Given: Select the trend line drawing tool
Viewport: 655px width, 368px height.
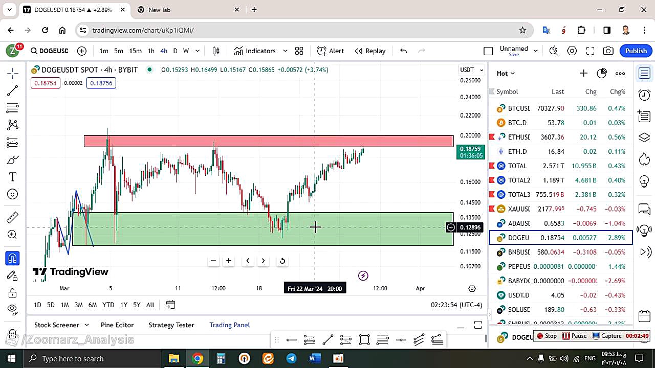Looking at the screenshot, I should click(x=13, y=91).
